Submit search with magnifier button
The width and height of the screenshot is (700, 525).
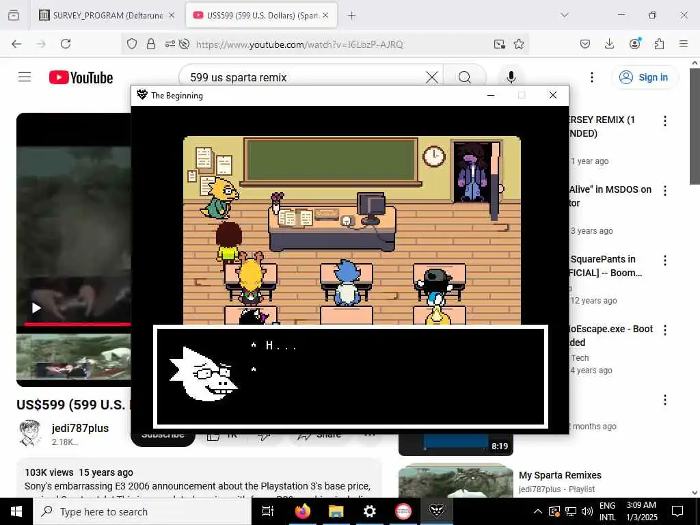tap(465, 77)
